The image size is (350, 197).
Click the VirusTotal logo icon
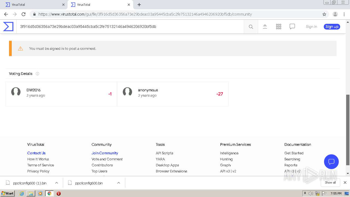[8, 27]
